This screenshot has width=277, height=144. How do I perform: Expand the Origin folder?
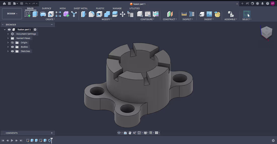8,43
